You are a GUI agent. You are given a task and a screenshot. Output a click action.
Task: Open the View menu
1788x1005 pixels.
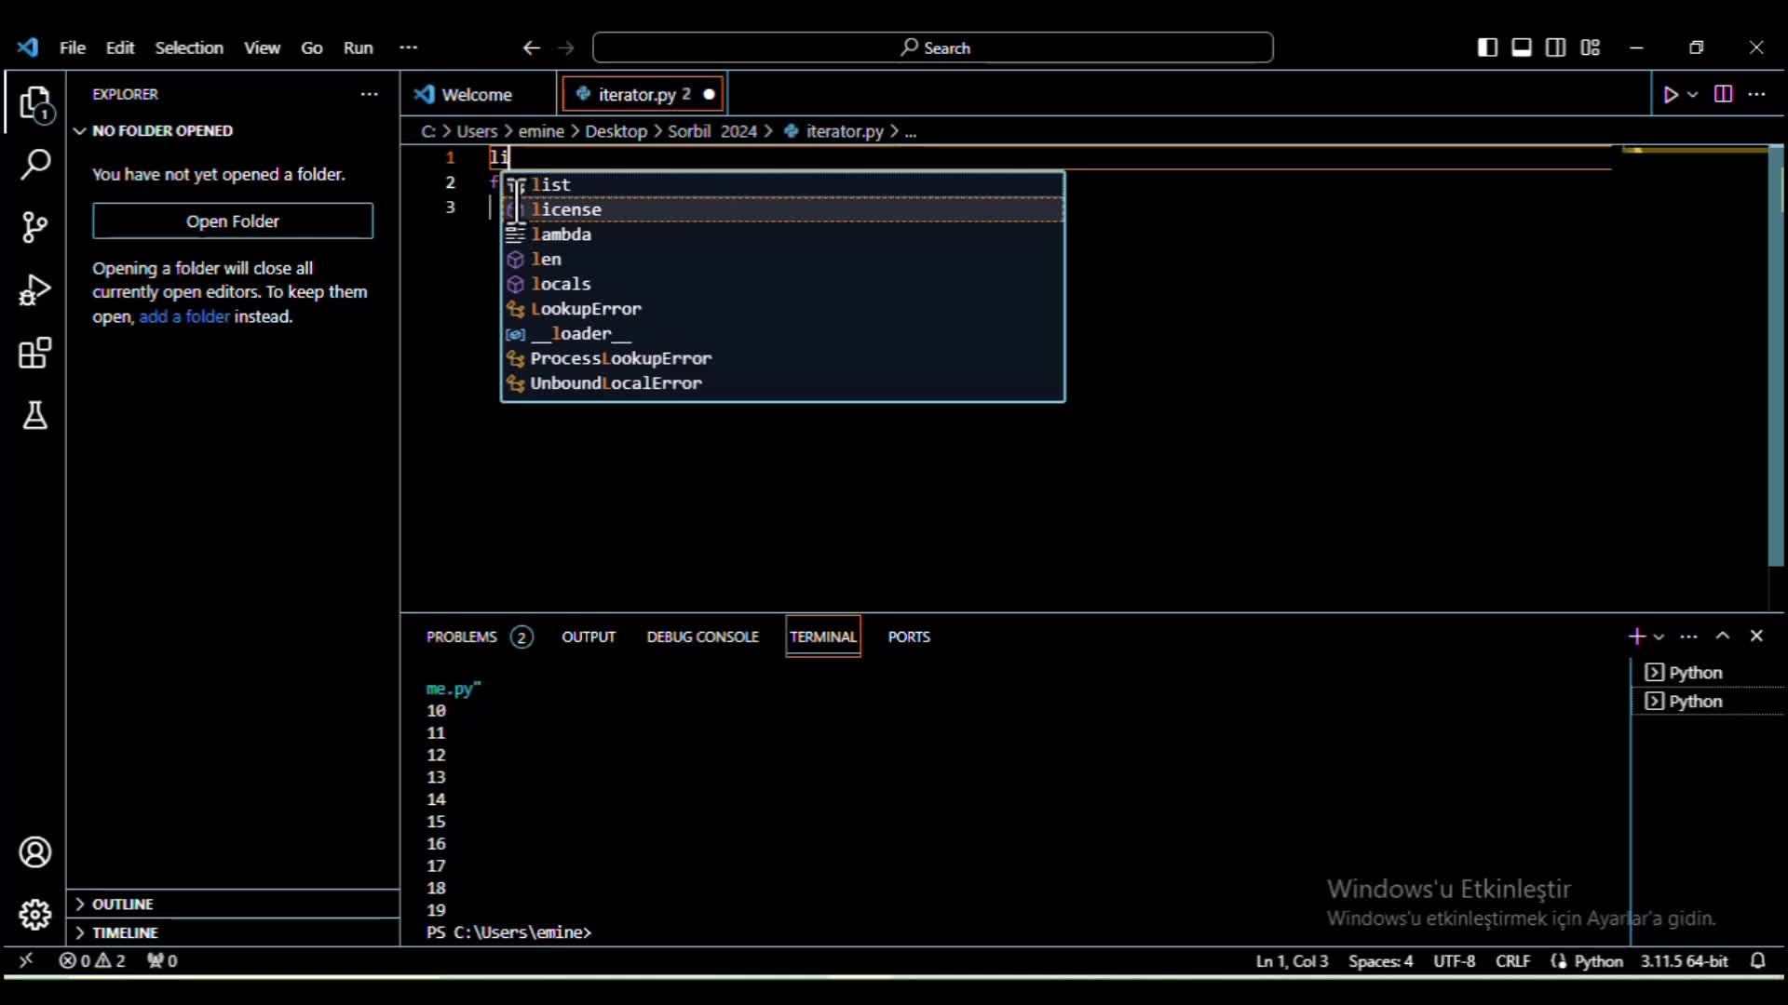[x=262, y=47]
